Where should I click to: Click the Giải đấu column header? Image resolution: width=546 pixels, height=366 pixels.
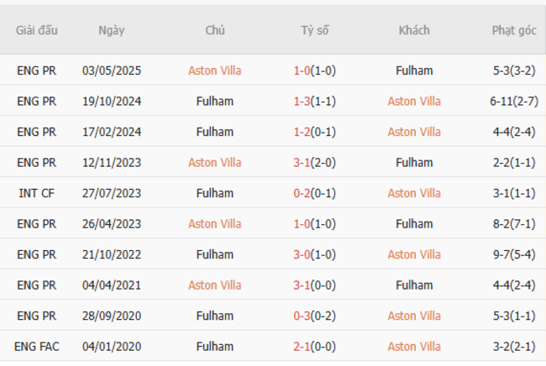pos(37,30)
